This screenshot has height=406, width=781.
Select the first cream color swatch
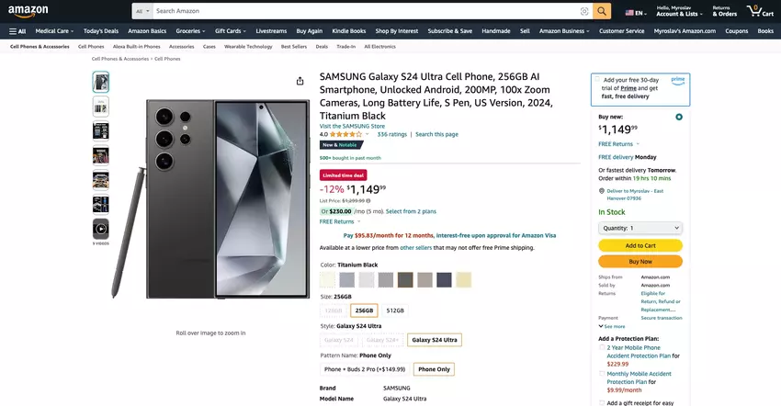point(327,279)
